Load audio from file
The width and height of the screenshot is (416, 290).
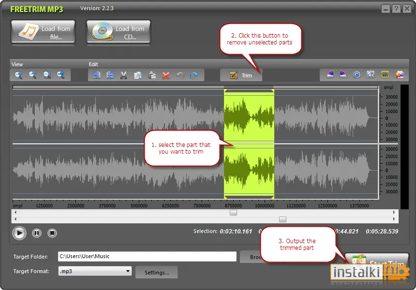tap(43, 32)
